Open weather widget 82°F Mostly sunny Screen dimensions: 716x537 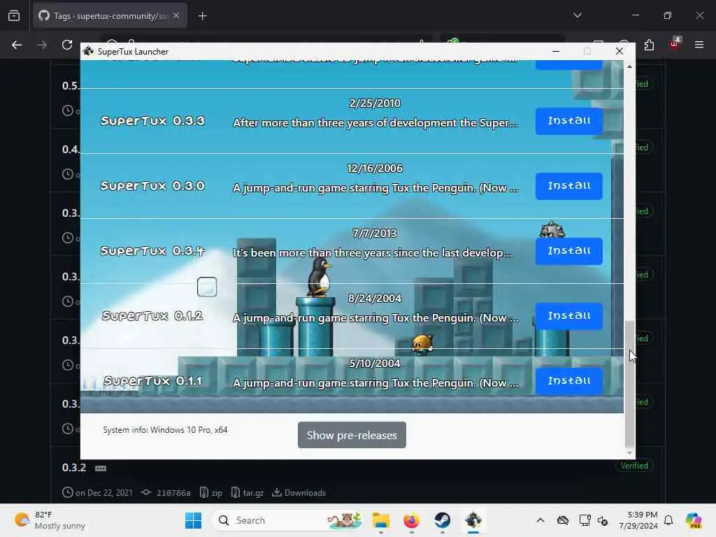coord(50,520)
